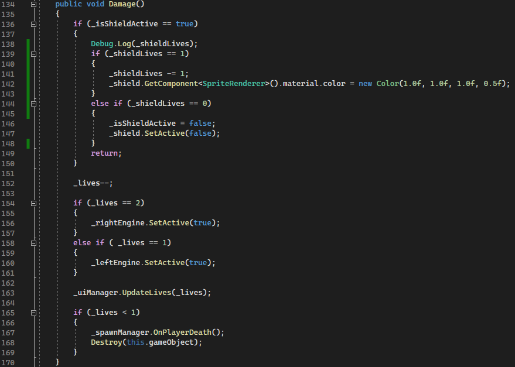Image resolution: width=515 pixels, height=367 pixels.
Task: Collapse the Damage() method fold marker
Action: point(33,4)
